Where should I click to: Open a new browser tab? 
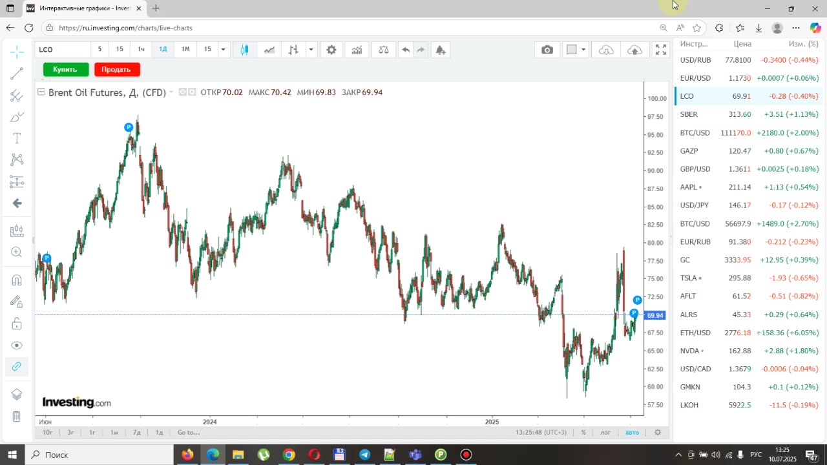tap(156, 8)
